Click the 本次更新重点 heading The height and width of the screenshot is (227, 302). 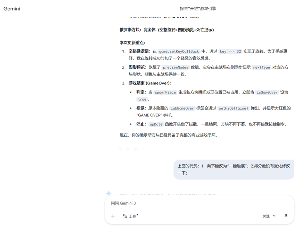point(132,43)
